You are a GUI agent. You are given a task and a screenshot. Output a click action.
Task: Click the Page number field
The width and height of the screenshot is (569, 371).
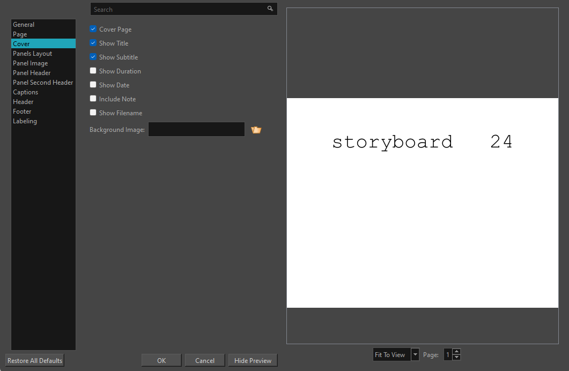[x=448, y=354]
